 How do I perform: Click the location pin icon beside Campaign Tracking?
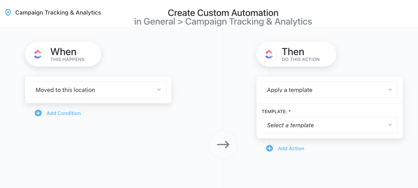tap(8, 12)
